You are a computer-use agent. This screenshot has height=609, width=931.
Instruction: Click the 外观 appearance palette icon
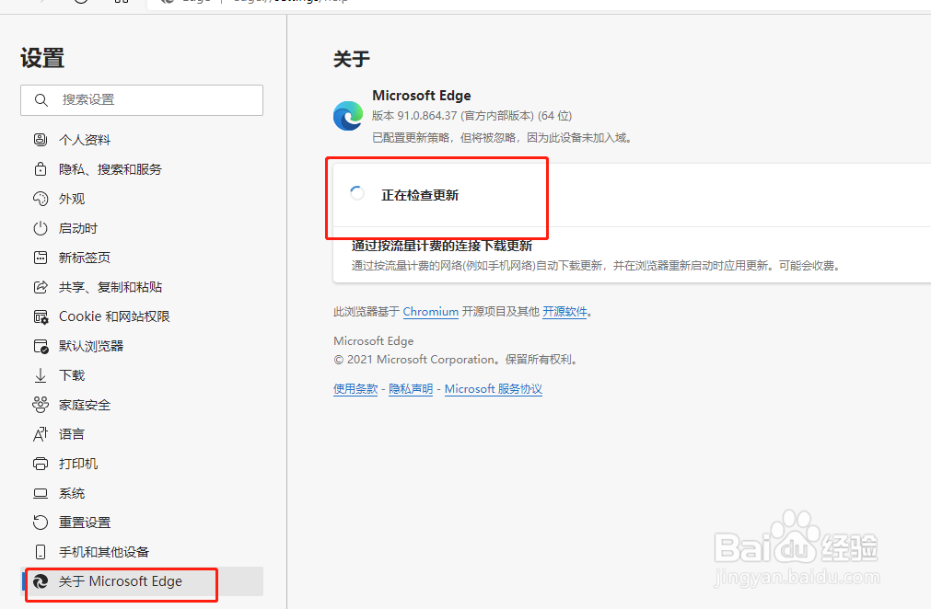(x=41, y=199)
